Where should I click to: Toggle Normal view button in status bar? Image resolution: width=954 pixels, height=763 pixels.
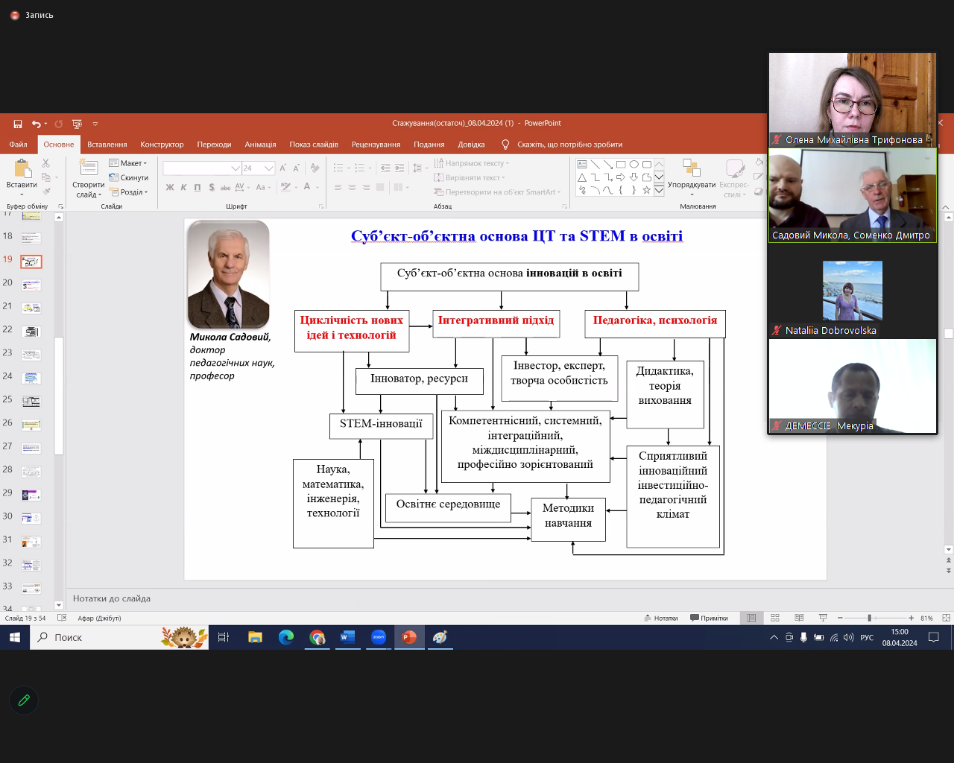tap(751, 618)
